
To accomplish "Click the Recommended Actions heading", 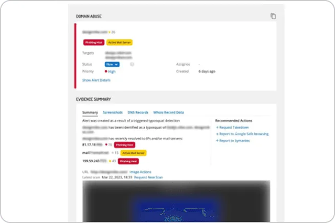I will [x=234, y=120].
